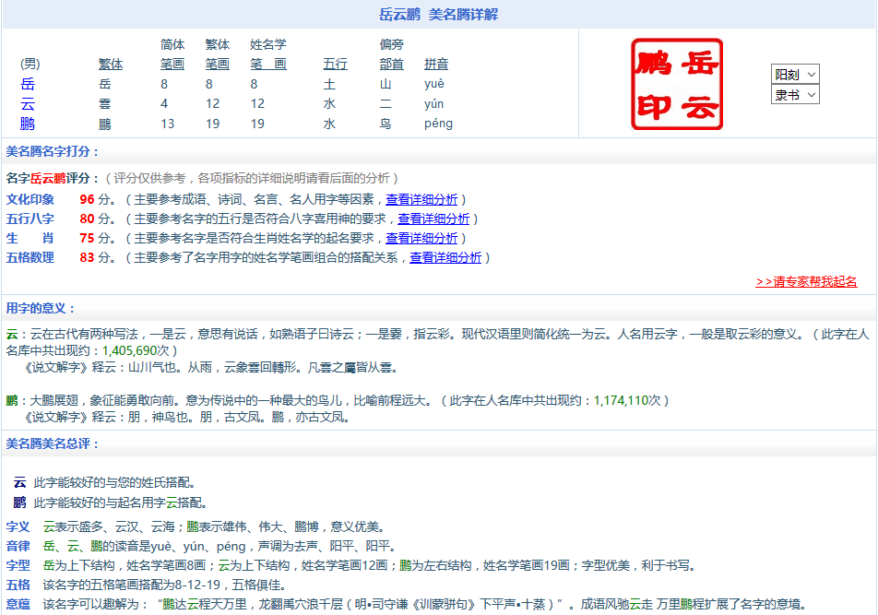878x615 pixels.
Task: Open the character 岳 link in table
Action: [28, 84]
